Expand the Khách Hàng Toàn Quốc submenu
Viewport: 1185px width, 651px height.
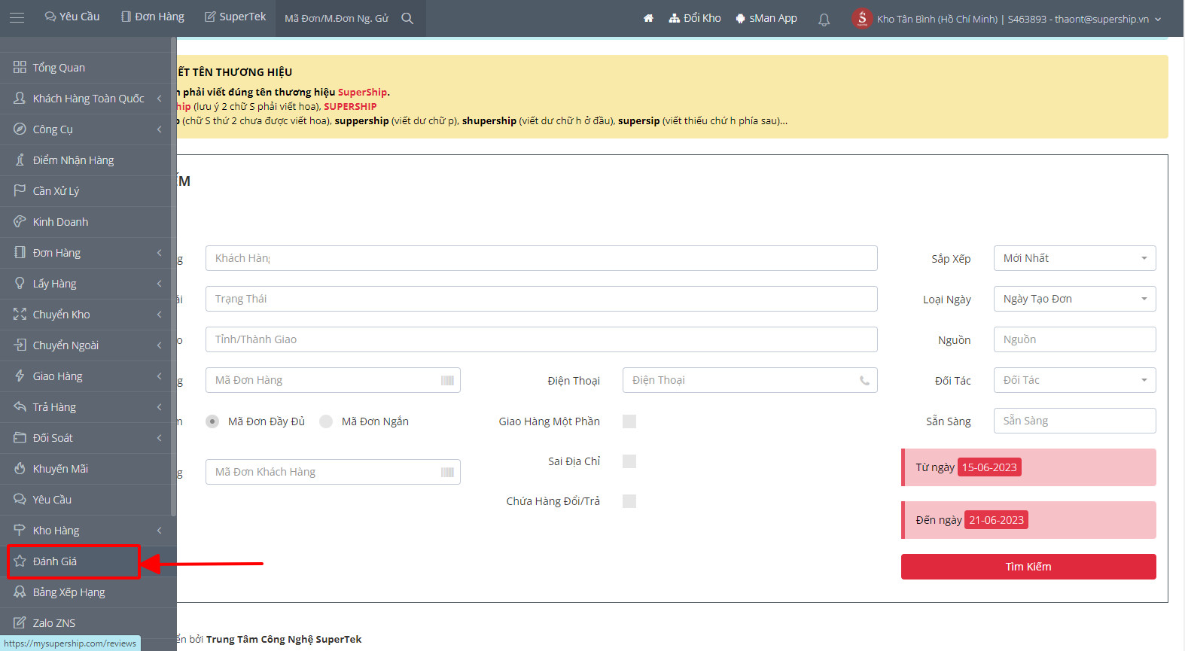pos(86,99)
